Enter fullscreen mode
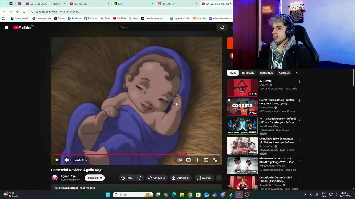This screenshot has height=199, width=355. tap(215, 160)
